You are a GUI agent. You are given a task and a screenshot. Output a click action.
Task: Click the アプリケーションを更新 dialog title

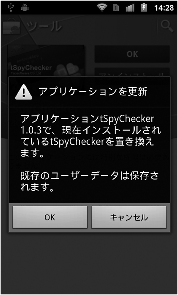click(93, 92)
